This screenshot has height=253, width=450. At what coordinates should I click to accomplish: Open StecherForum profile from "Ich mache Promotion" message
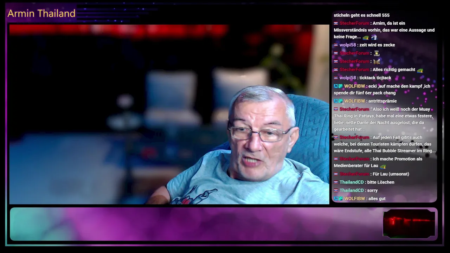pos(354,159)
